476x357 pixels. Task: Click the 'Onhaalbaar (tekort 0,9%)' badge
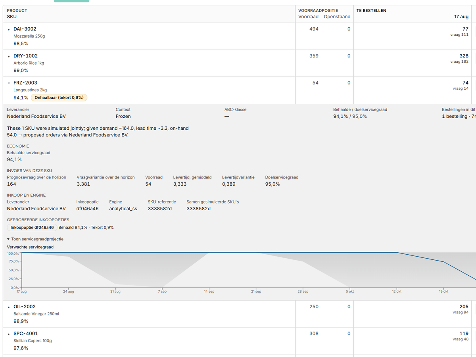59,98
